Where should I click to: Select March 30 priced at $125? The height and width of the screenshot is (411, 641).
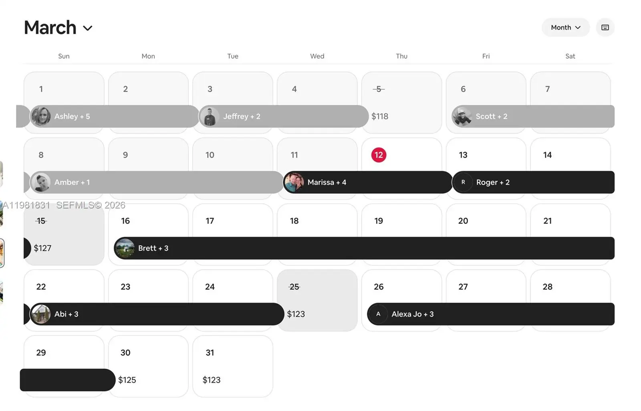point(148,366)
